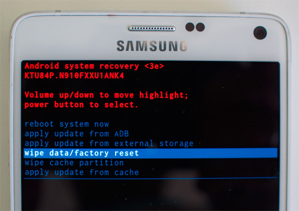The height and width of the screenshot is (211, 299).
Task: Click power button to select text
Action: point(81,105)
